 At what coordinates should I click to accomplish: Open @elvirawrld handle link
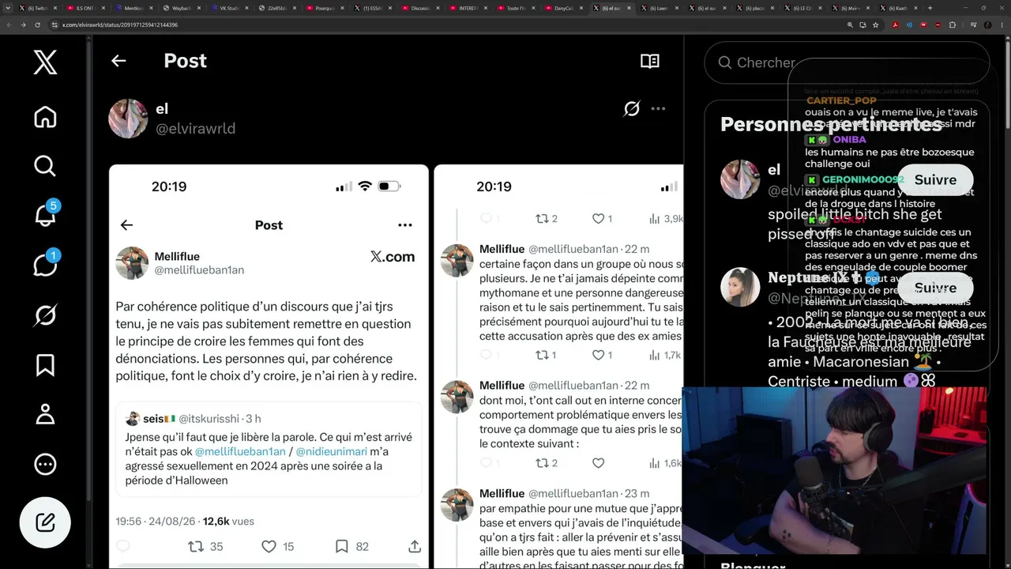pyautogui.click(x=195, y=129)
